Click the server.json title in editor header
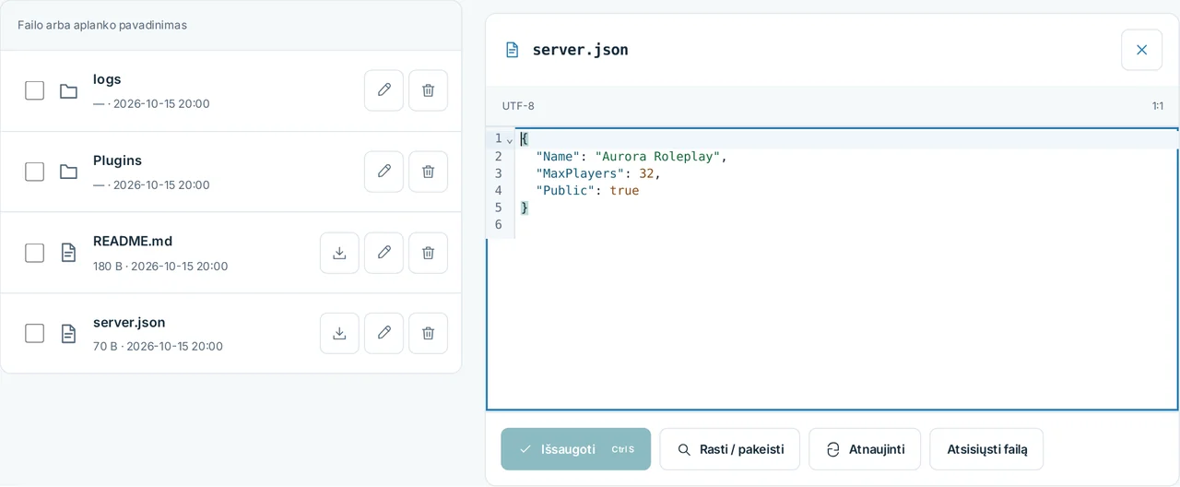This screenshot has height=487, width=1180. point(580,50)
